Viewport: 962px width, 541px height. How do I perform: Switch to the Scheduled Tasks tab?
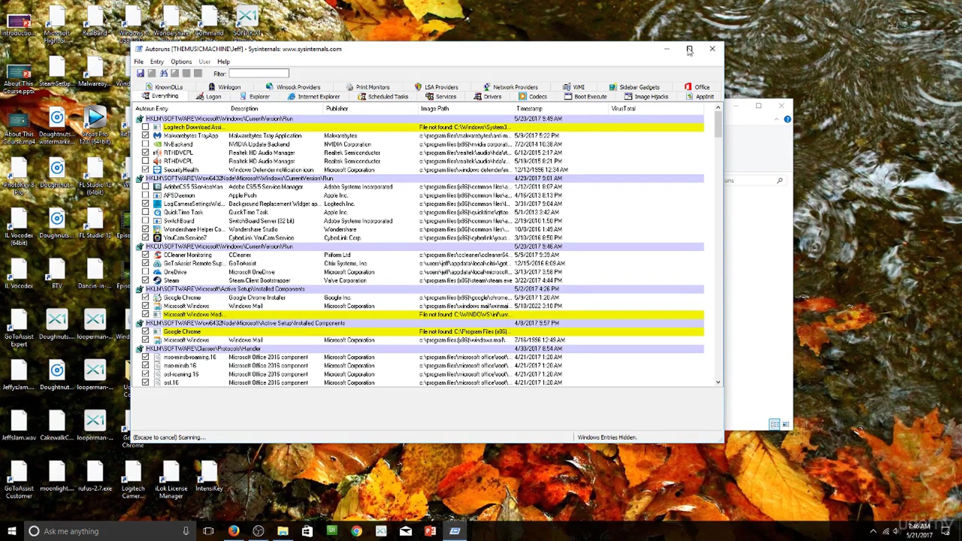[x=383, y=96]
